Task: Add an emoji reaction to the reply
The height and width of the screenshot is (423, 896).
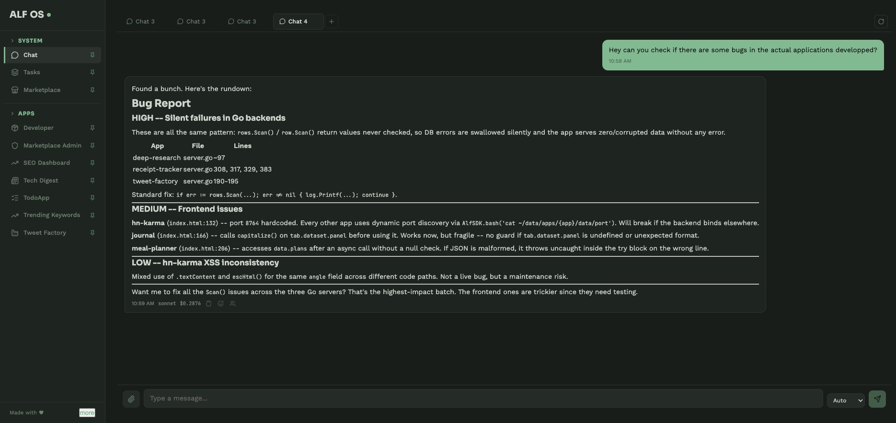Action: tap(220, 303)
